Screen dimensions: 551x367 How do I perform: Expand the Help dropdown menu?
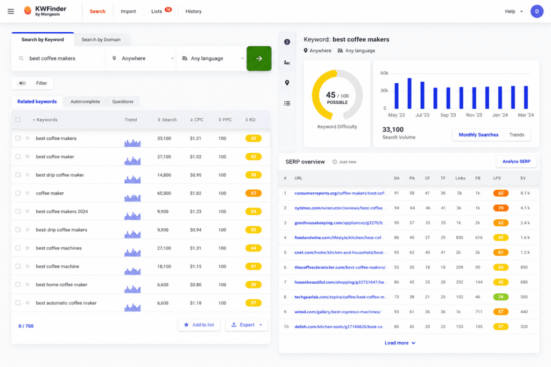tap(514, 11)
